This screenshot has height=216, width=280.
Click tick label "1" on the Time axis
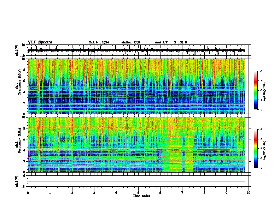coord(50,193)
